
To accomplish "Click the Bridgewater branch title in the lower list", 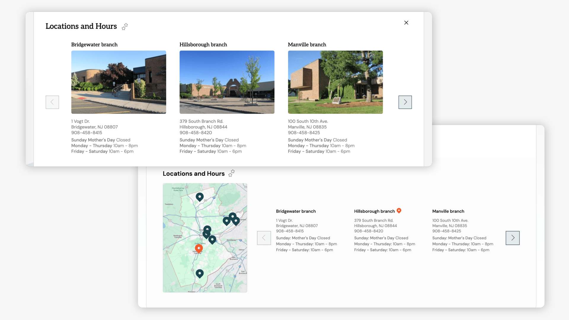I will click(x=296, y=211).
